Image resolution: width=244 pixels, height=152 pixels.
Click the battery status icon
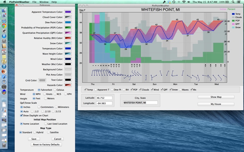point(227,2)
